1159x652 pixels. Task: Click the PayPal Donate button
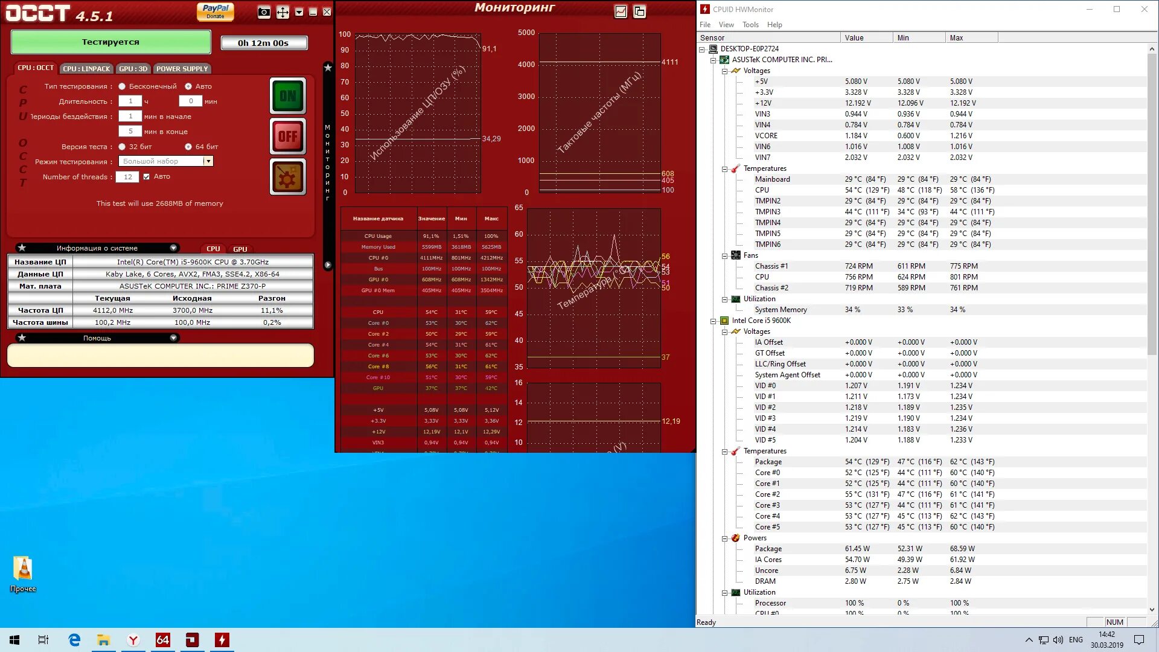pos(216,11)
